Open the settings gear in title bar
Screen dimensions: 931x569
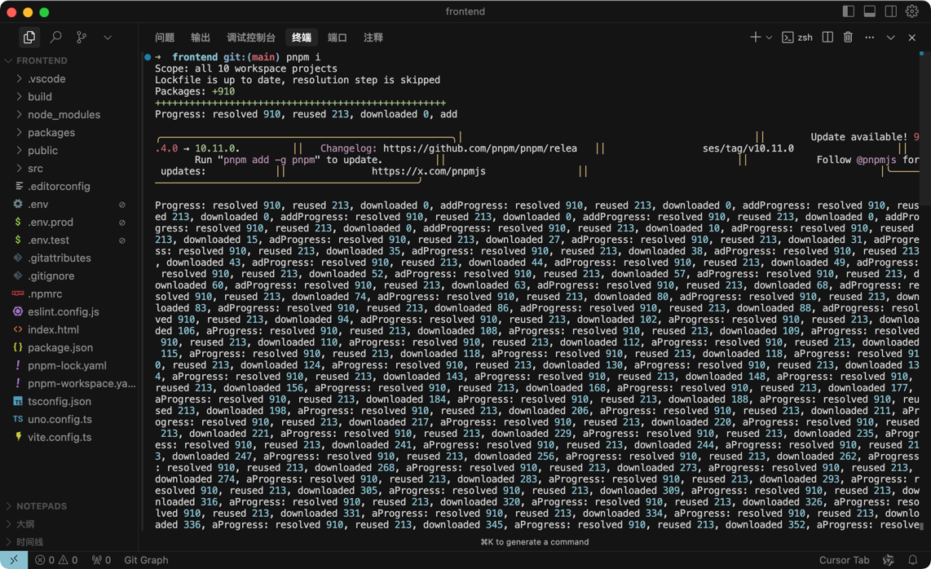(x=912, y=12)
